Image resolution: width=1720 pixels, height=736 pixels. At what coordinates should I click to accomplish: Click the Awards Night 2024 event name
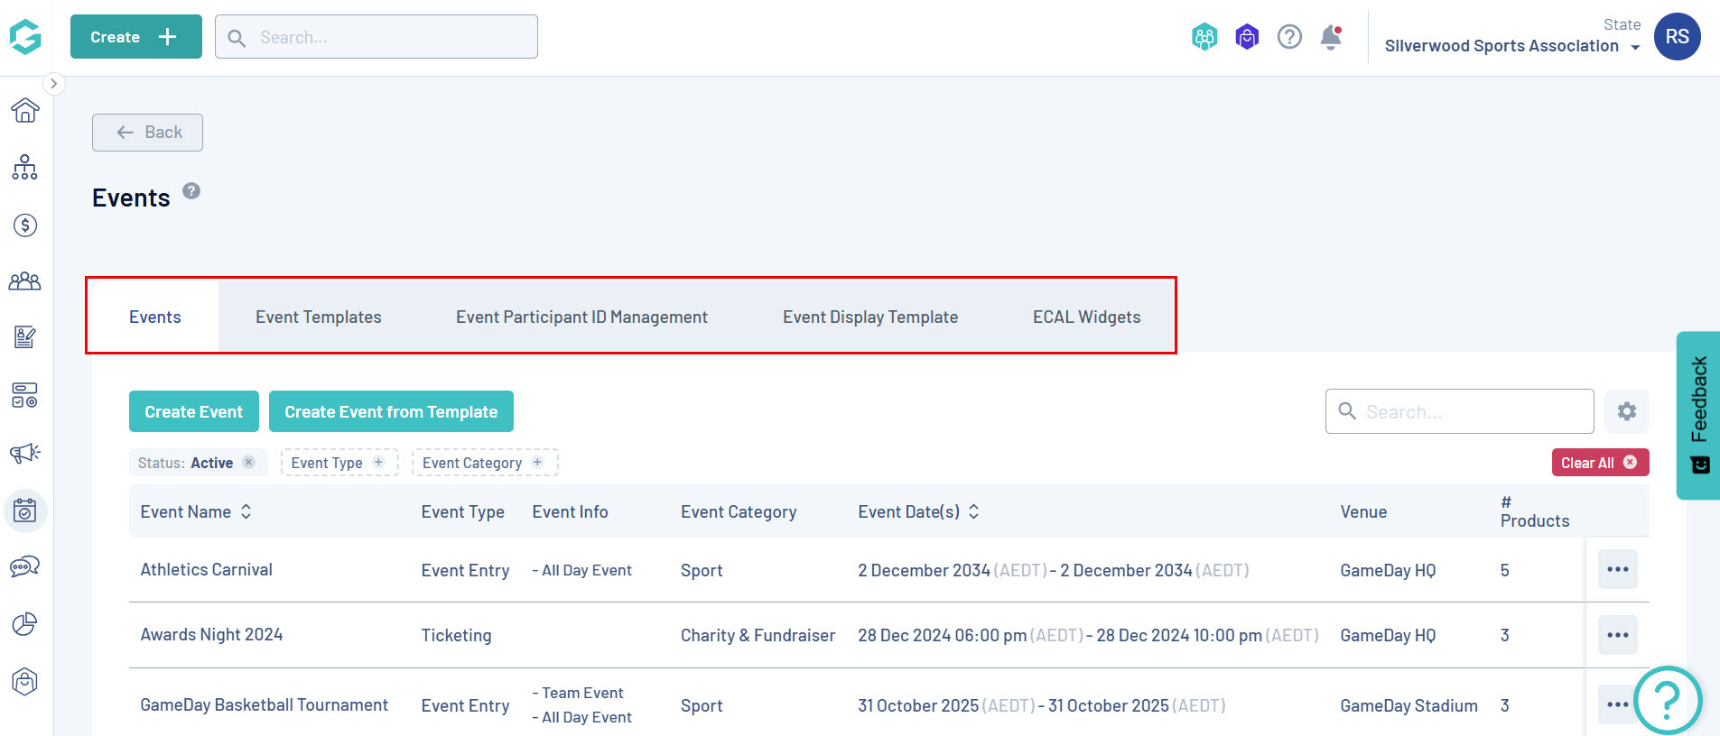point(211,635)
